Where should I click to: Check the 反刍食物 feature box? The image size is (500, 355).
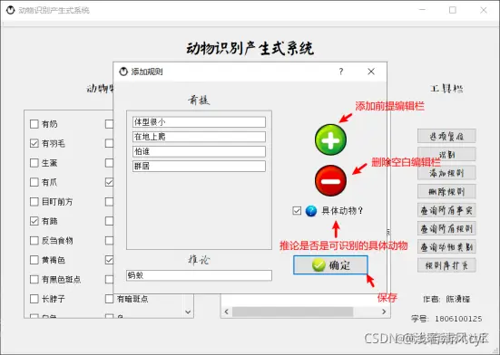tap(34, 241)
